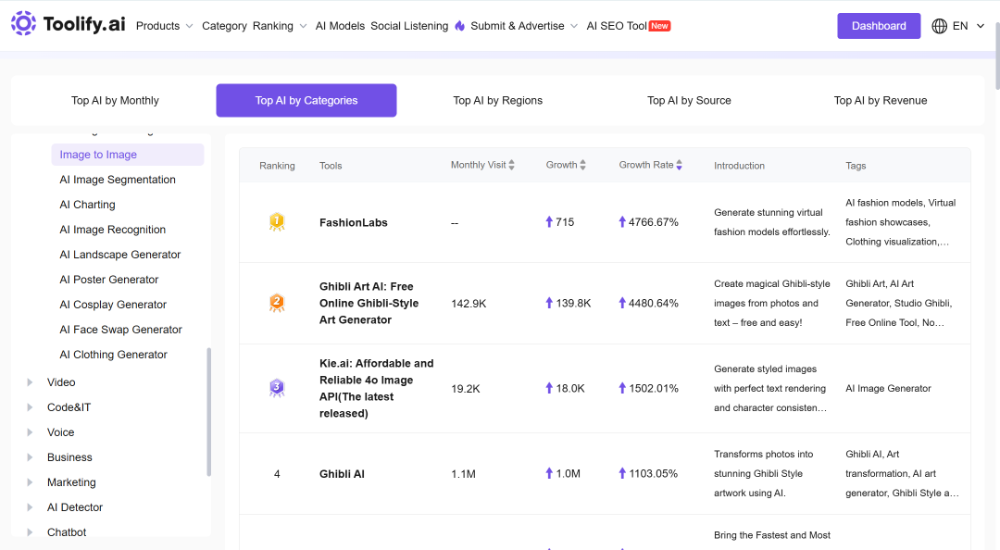Select the Top AI by Categories tab
1000x550 pixels.
point(306,100)
